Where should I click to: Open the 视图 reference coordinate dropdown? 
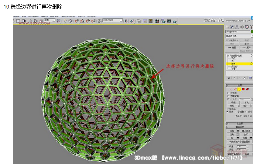(x=49, y=20)
